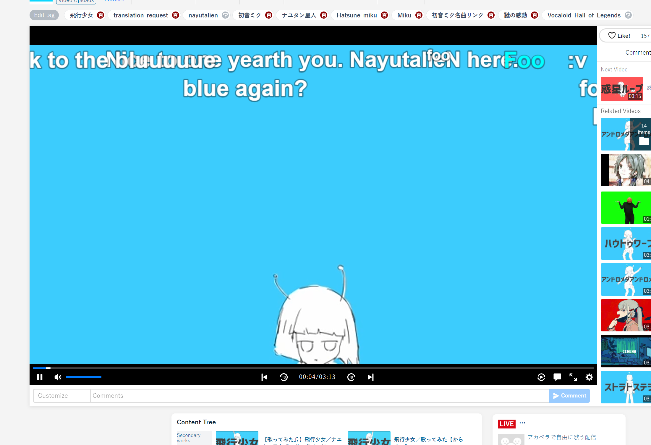Like the video with heart button
651x445 pixels.
point(619,36)
